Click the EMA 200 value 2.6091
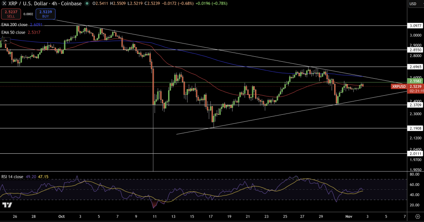The height and width of the screenshot is (222, 424). [x=36, y=24]
